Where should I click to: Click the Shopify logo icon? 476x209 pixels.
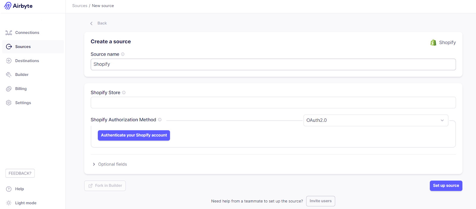coord(433,43)
